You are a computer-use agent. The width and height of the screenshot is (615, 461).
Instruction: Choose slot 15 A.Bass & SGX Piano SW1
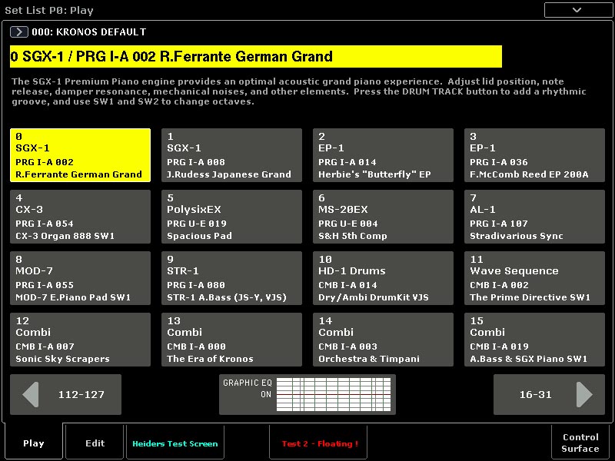[x=534, y=340]
